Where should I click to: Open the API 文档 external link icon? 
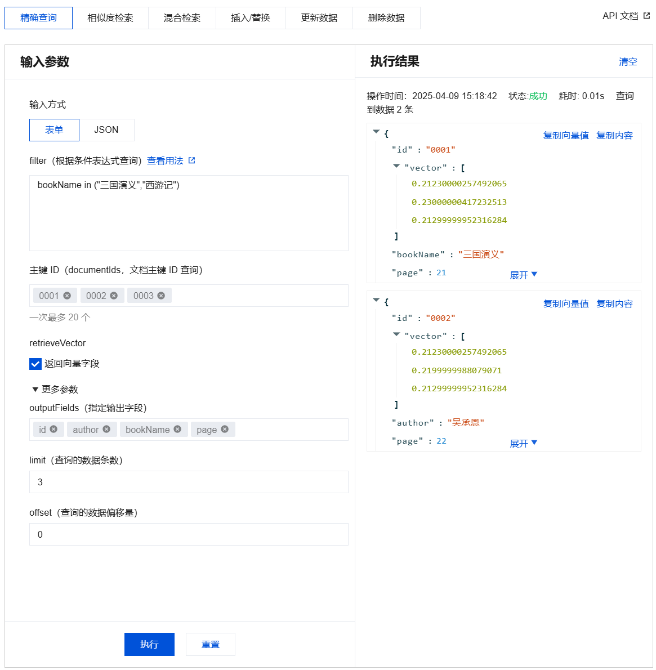point(646,16)
